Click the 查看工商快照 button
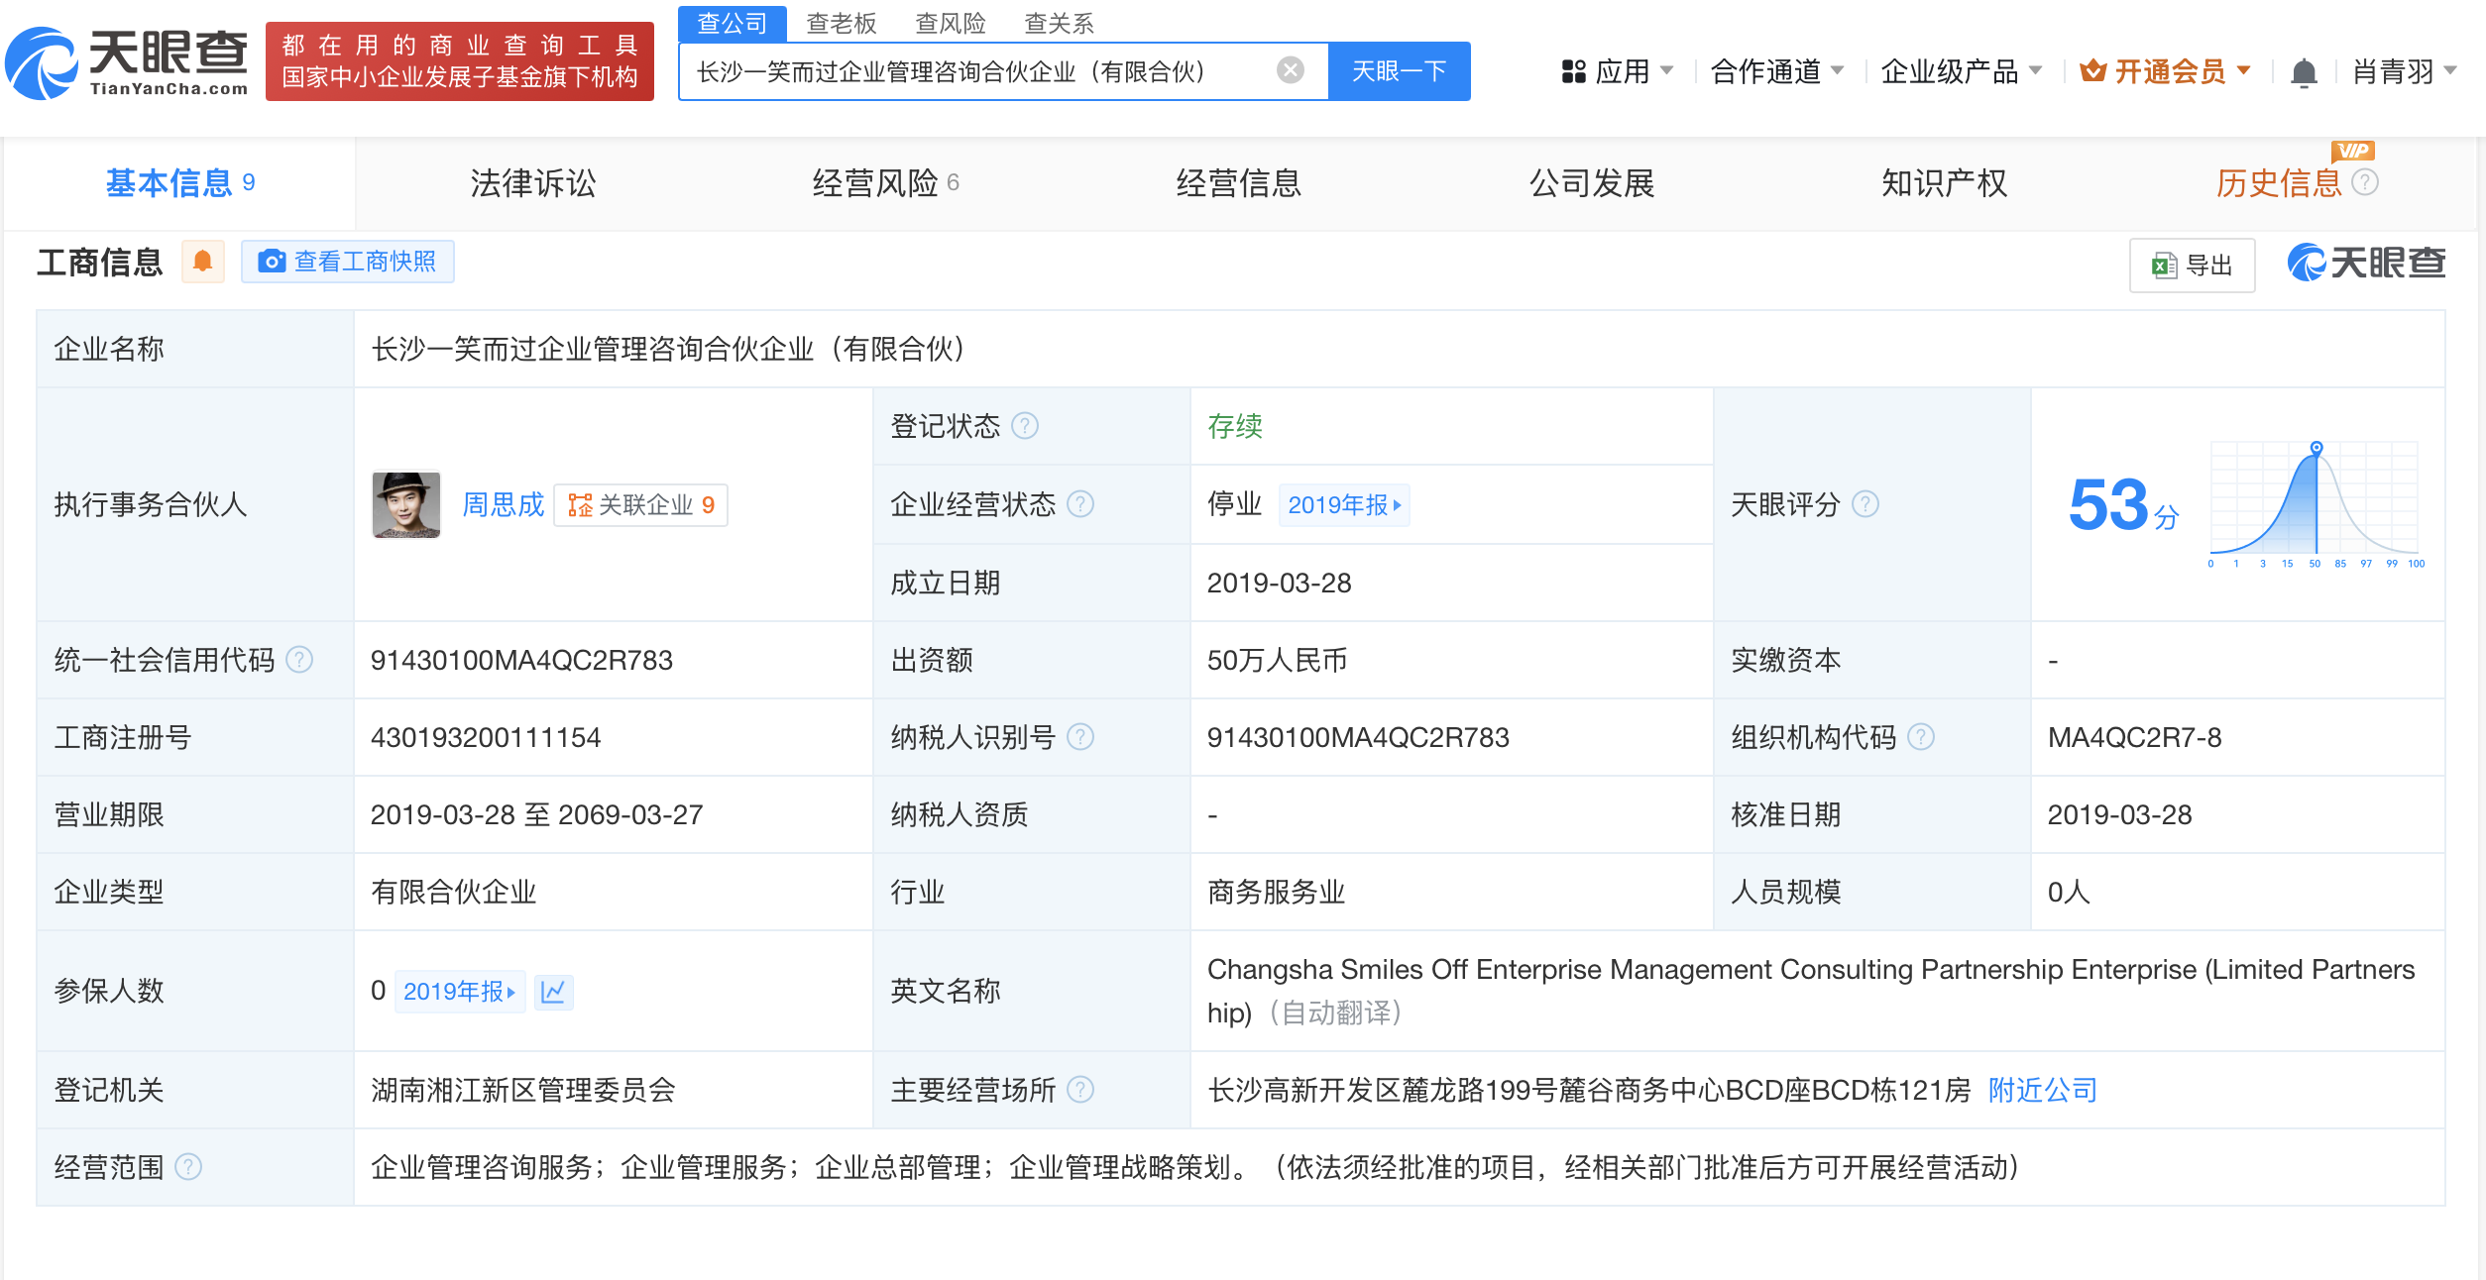The width and height of the screenshot is (2486, 1280). coord(348,262)
